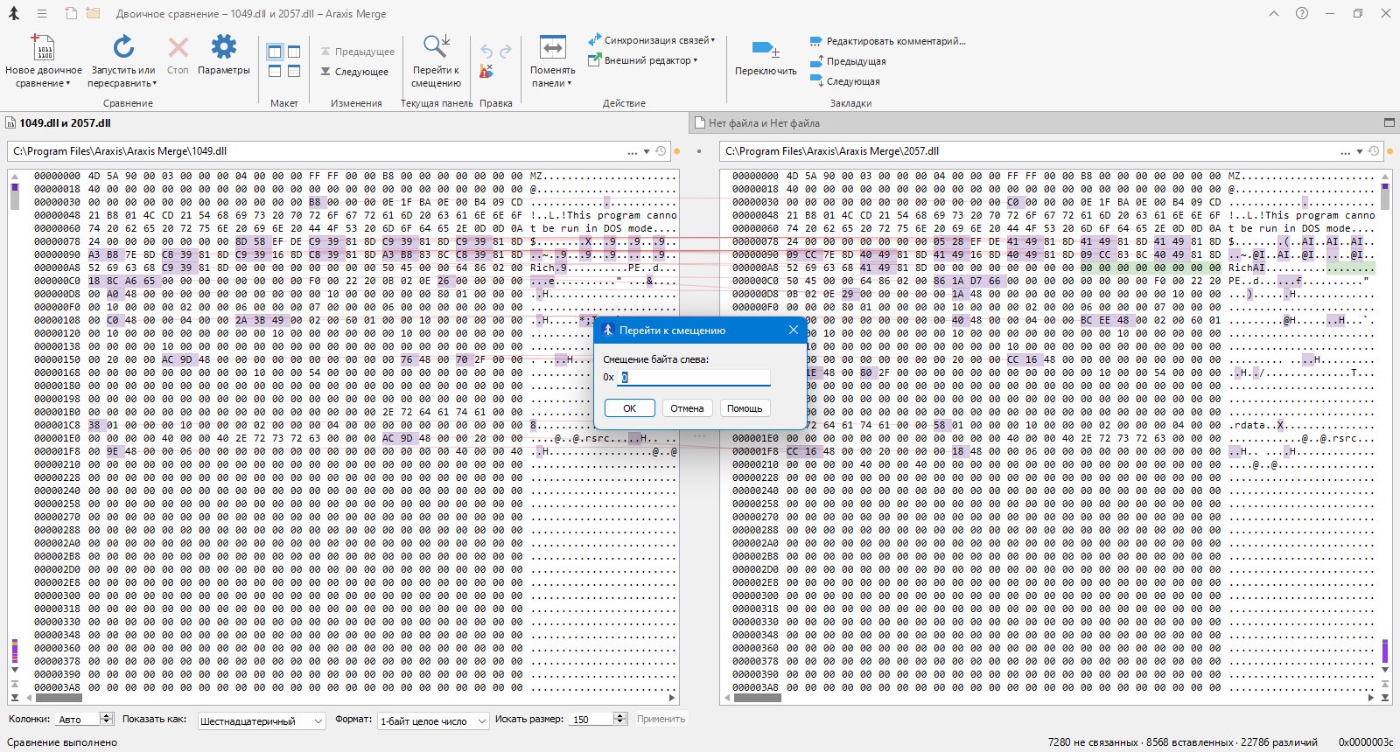Click the Смещение байта слева input field
This screenshot has height=752, width=1400.
tap(695, 377)
